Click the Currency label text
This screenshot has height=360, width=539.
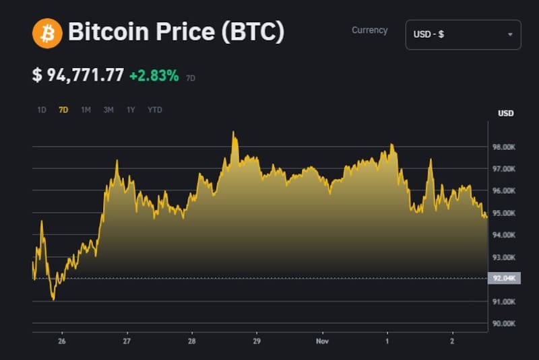click(x=370, y=30)
